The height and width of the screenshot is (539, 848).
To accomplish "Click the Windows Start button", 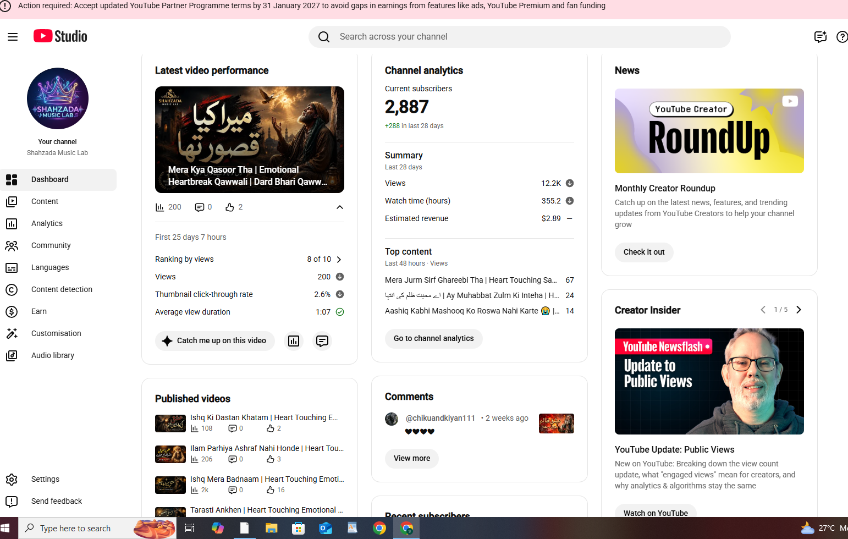I will pos(5,529).
